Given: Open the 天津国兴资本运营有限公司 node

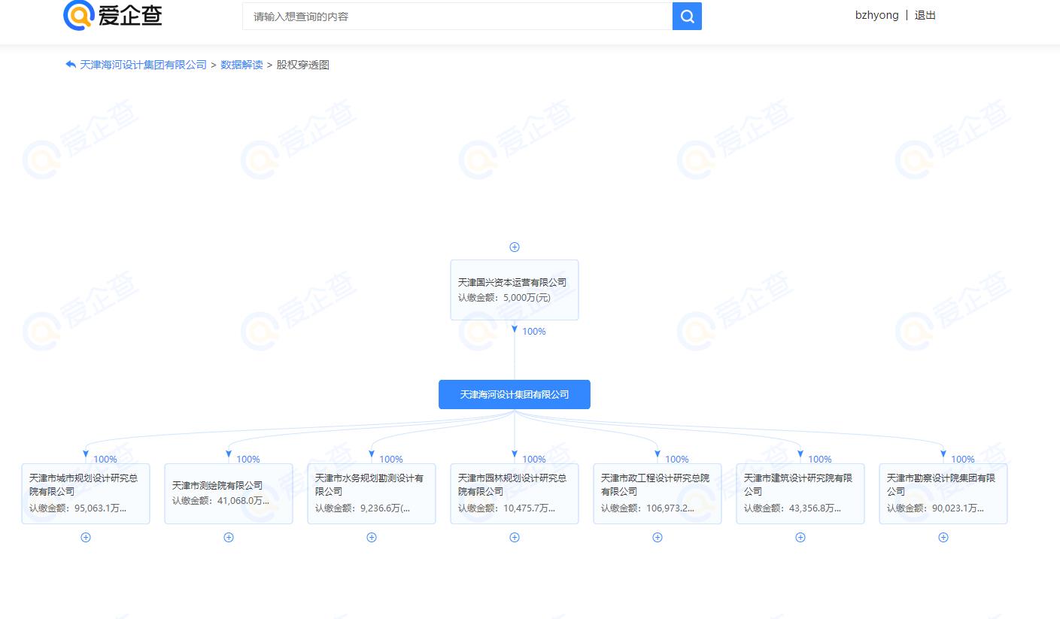Looking at the screenshot, I should pyautogui.click(x=515, y=290).
